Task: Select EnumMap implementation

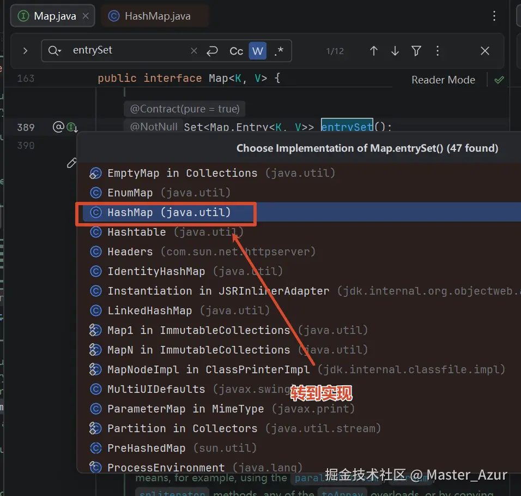Action: (x=299, y=193)
